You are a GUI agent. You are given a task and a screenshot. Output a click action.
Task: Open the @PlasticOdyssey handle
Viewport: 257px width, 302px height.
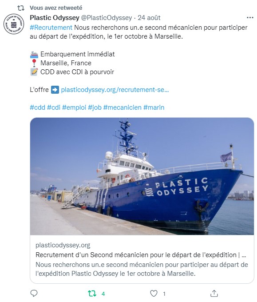106,18
